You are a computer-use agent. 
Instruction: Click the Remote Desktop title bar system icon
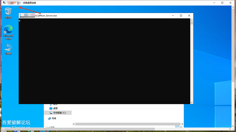(4, 3)
